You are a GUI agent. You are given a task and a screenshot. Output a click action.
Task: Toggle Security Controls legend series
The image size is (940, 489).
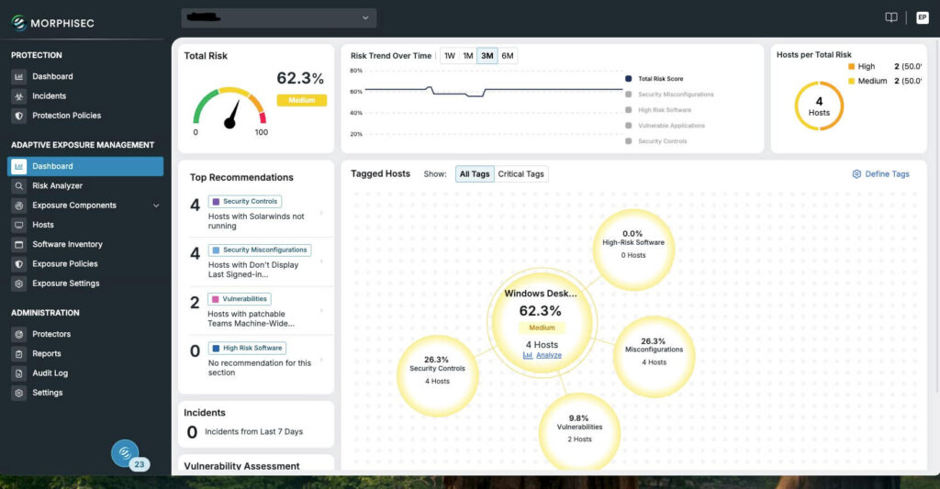(x=655, y=140)
